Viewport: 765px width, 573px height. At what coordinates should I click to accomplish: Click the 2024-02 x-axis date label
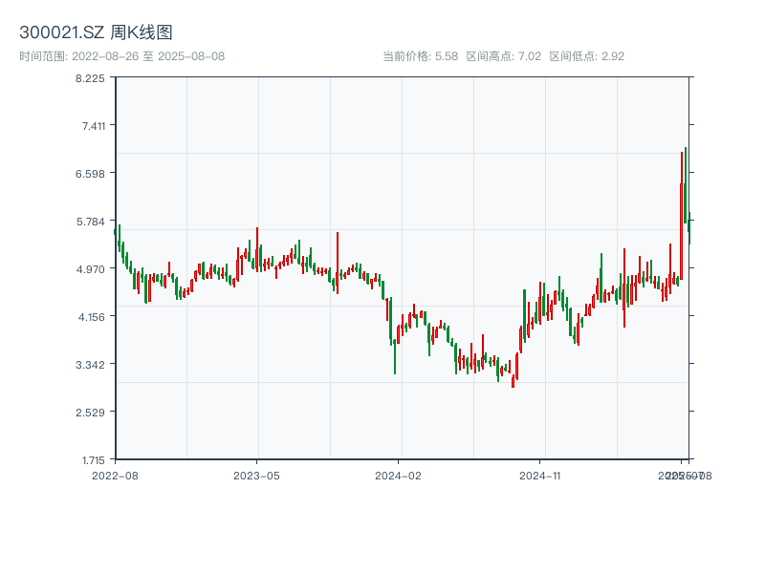pyautogui.click(x=399, y=475)
